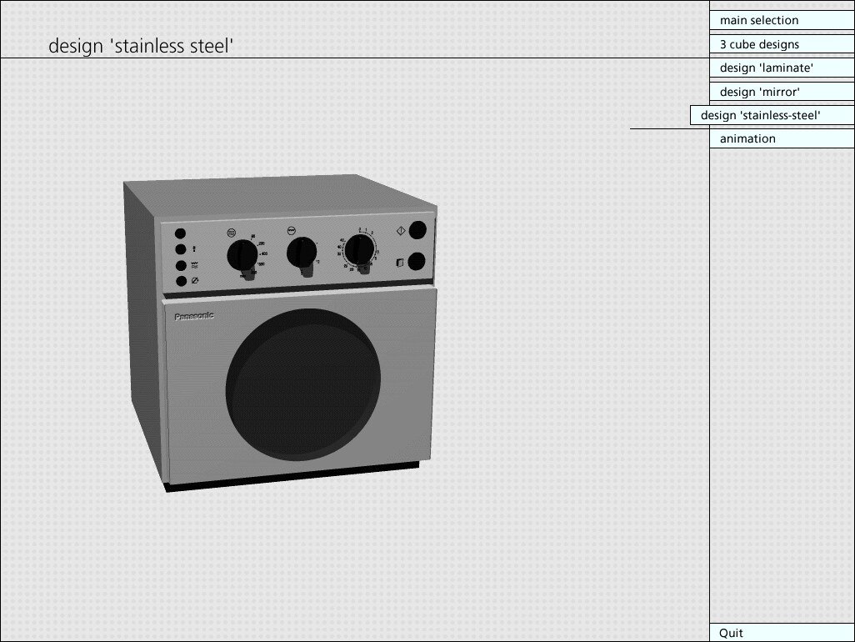Click the oven's middle control knob
Viewport: 855px width, 642px height.
[x=302, y=252]
